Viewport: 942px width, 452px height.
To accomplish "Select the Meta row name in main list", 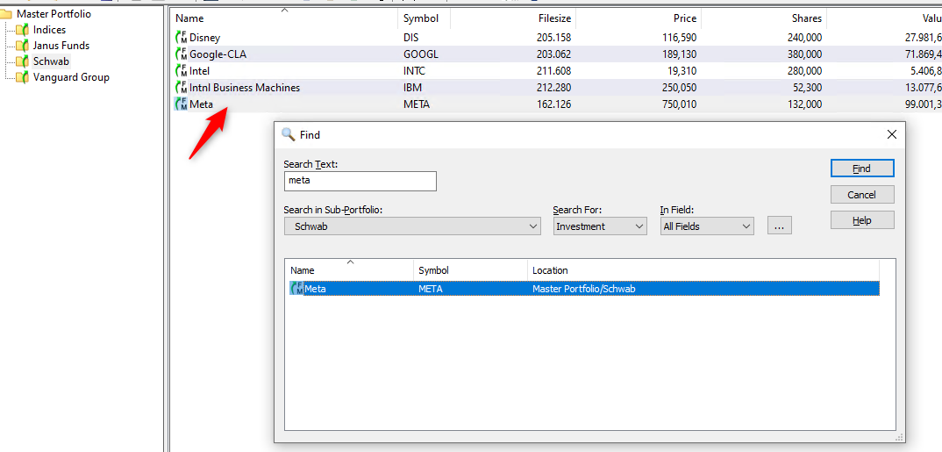I will [x=201, y=104].
